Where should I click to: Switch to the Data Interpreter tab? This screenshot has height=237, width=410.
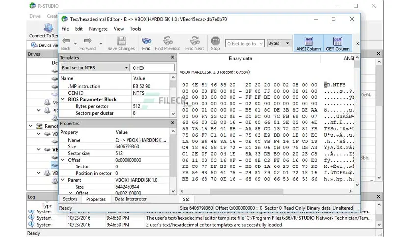pyautogui.click(x=130, y=199)
